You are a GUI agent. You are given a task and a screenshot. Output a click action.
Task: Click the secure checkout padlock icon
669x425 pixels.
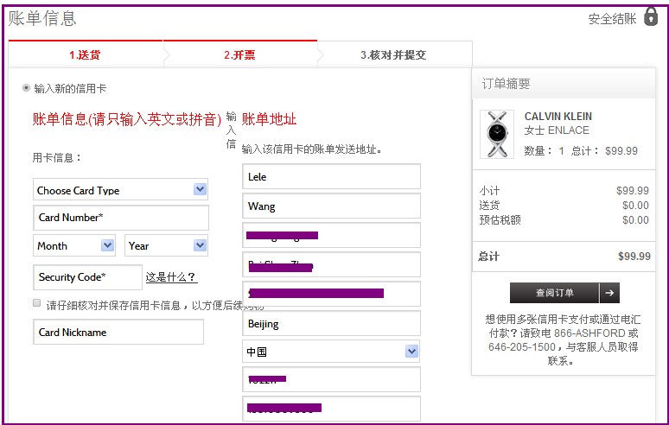(x=651, y=16)
